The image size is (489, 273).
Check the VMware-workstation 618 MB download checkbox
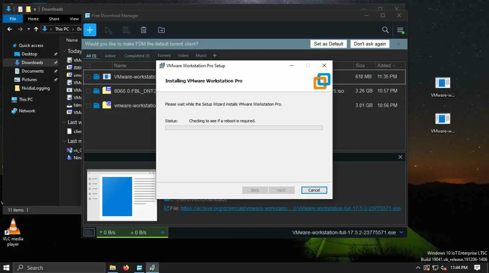[x=88, y=76]
